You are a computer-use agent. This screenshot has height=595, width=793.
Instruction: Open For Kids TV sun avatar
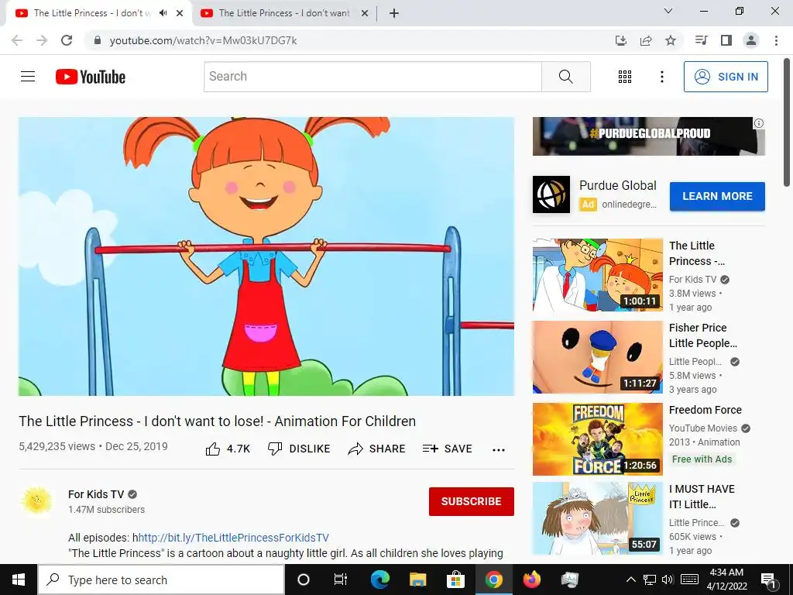[x=37, y=500]
